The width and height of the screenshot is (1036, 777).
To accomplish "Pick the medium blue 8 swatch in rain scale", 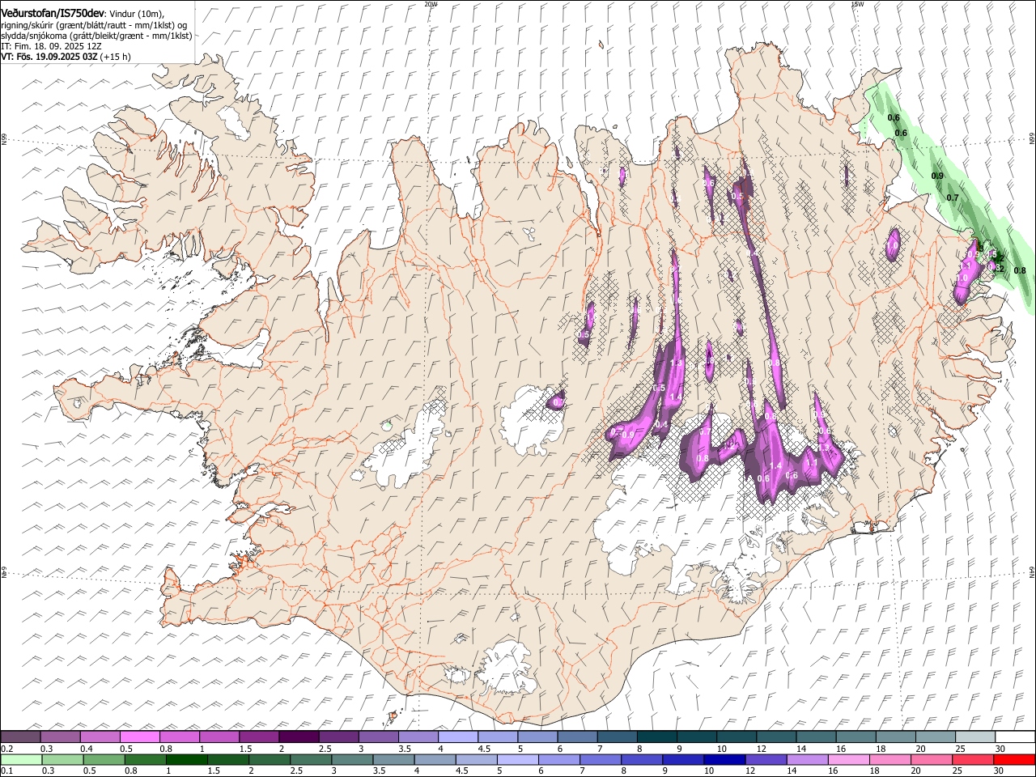I will coord(642,760).
